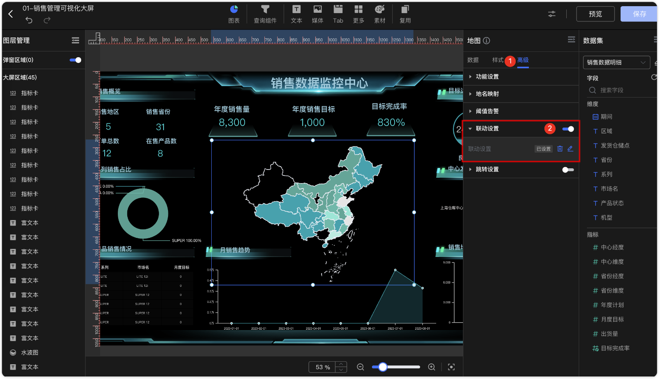Open the 销售数据明细 dataset dropdown

(617, 63)
